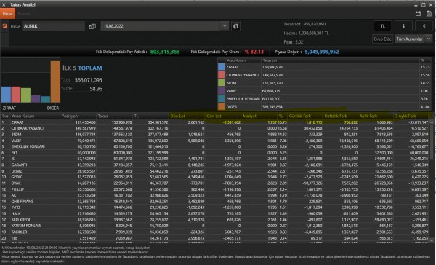Click the table's vertical scrollbar down arrow
Viewport: 436px width, 265px height.
[432, 240]
